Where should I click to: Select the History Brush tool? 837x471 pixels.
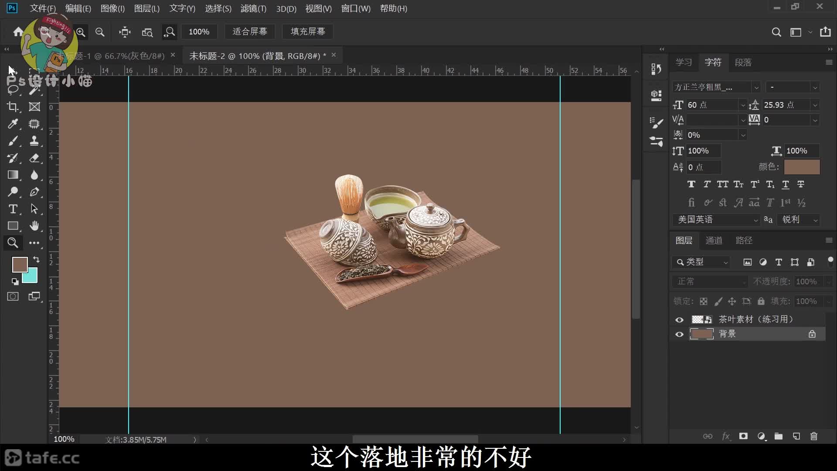click(x=13, y=158)
